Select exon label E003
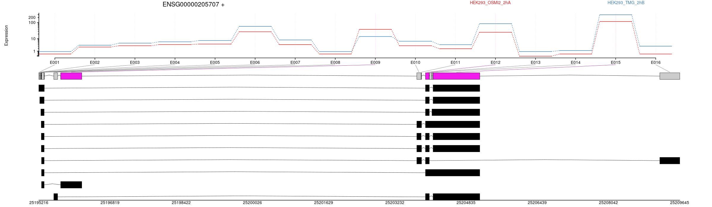Viewport: 712px width, 207px height. 135,62
